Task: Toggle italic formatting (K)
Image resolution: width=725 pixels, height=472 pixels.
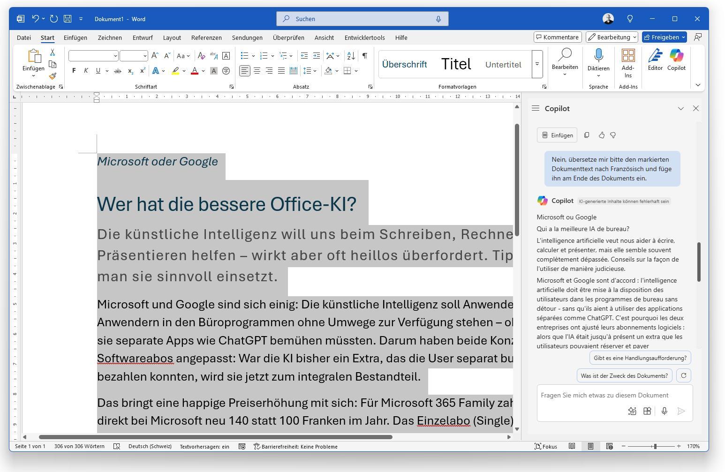Action: (86, 71)
